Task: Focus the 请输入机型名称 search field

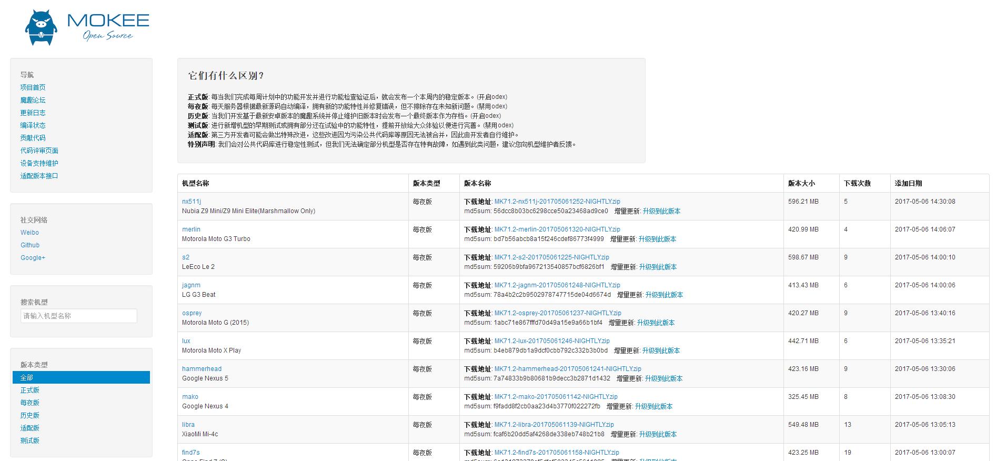Action: [x=79, y=316]
